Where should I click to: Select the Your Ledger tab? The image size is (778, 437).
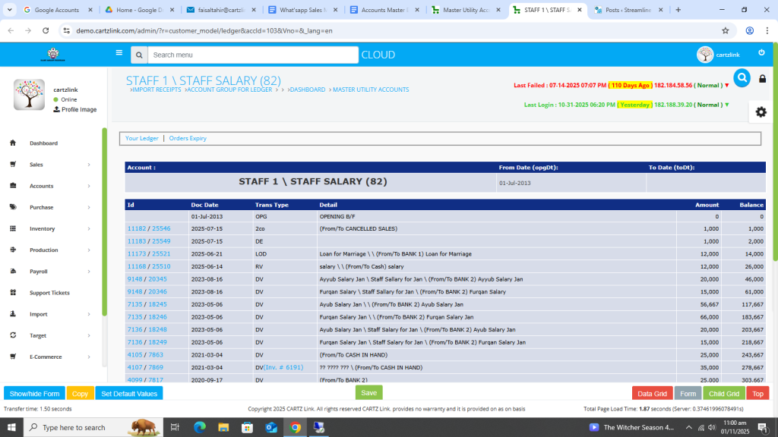pos(142,139)
